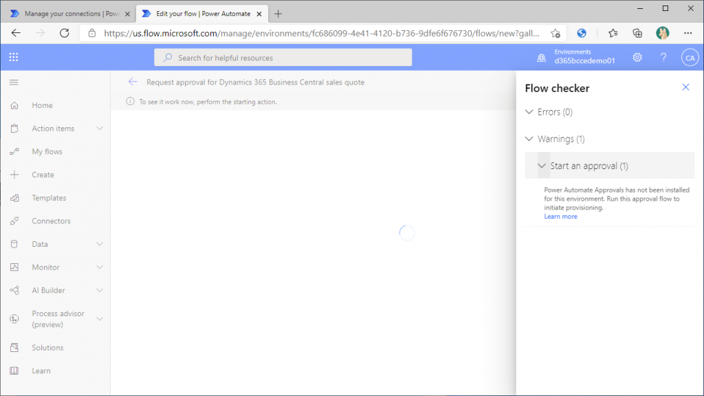Close the Edit your flow tab
704x396 pixels.
(x=259, y=14)
